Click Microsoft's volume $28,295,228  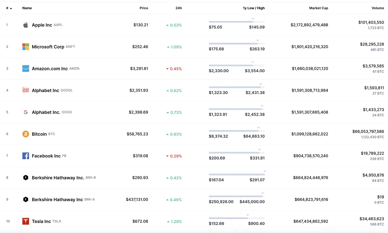pos(372,44)
